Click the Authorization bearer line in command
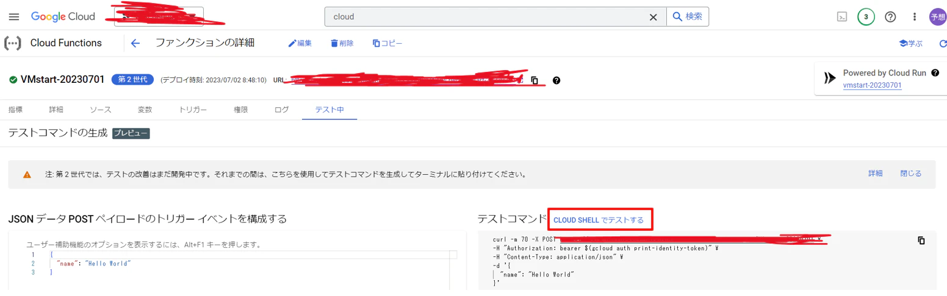The image size is (947, 296). tap(604, 248)
